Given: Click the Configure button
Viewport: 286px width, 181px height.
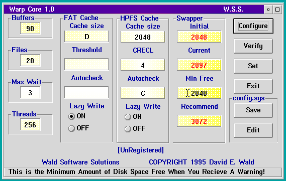Looking at the screenshot, I should pos(253,26).
